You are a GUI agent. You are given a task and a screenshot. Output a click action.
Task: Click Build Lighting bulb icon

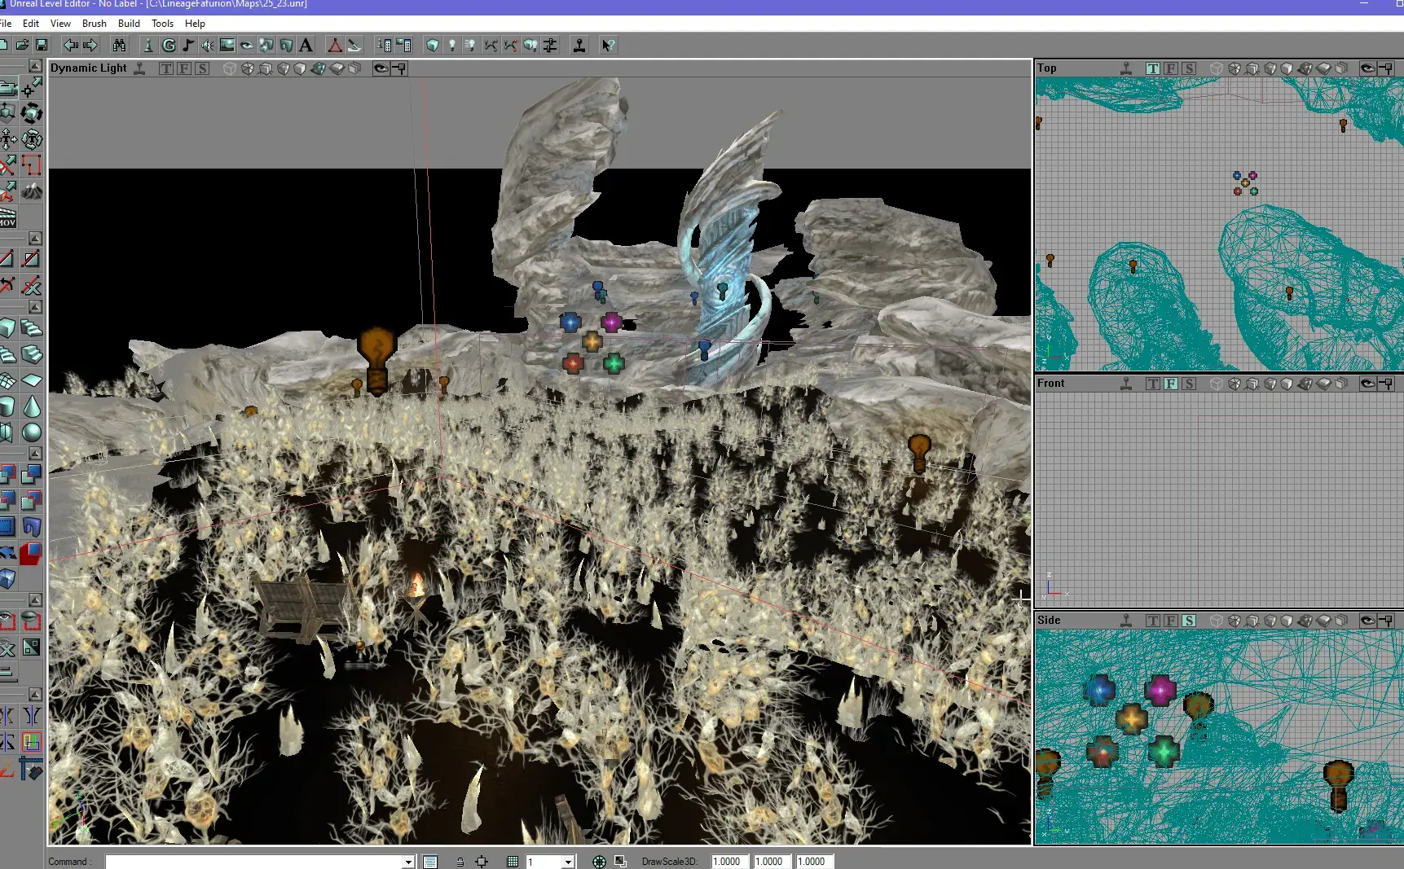click(x=452, y=45)
